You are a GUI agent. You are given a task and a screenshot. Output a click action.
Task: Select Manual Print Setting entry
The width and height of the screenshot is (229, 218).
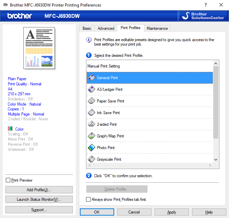coord(150,66)
